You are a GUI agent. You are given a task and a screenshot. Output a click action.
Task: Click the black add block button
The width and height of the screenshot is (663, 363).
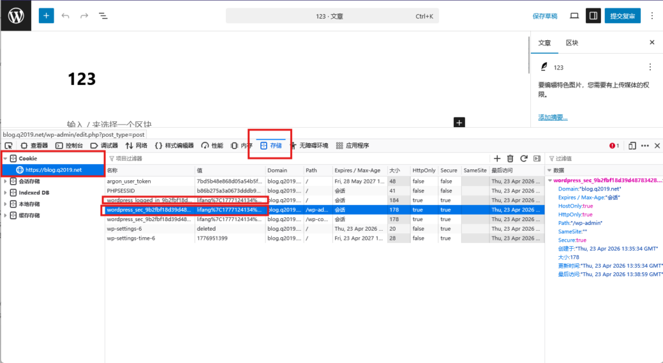tap(459, 123)
